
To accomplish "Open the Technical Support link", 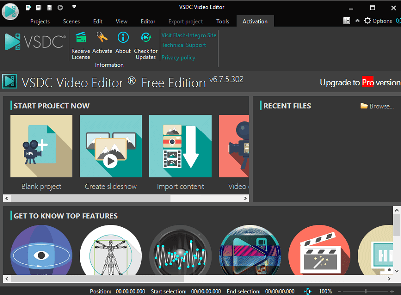I will (183, 45).
